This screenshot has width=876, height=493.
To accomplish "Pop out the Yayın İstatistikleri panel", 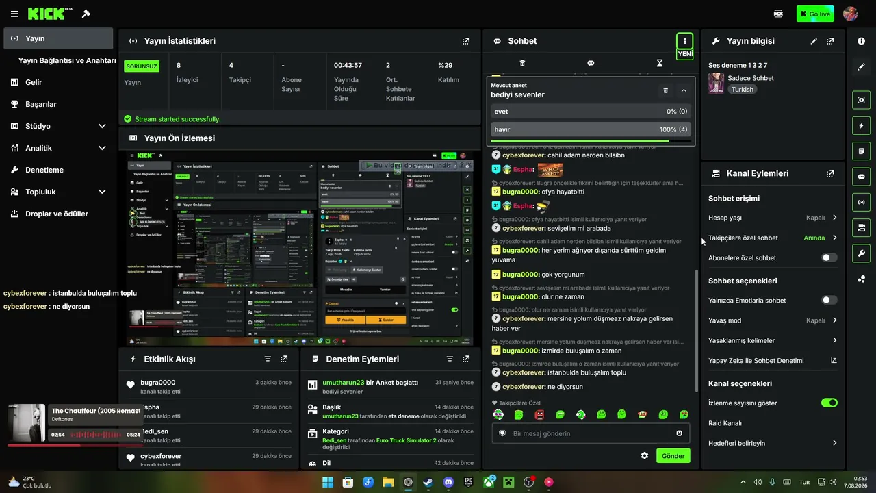I will tap(466, 41).
